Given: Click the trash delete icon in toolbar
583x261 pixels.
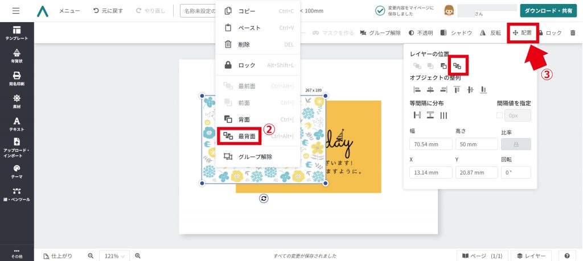Looking at the screenshot, I should click(x=573, y=33).
